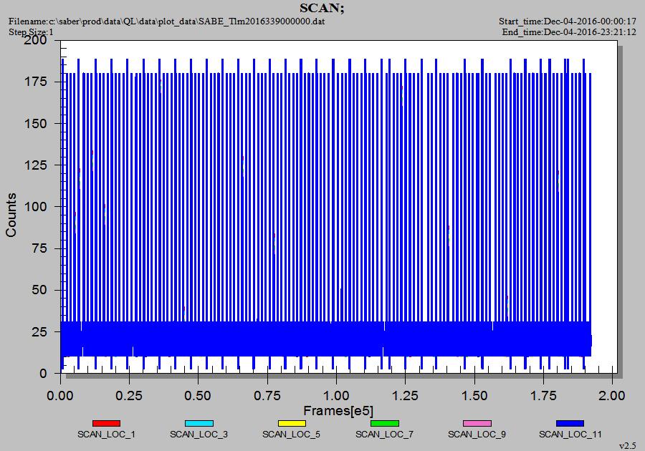Viewport: 645px width, 451px height.
Task: Click the y-axis tick value 50
Action: point(40,290)
